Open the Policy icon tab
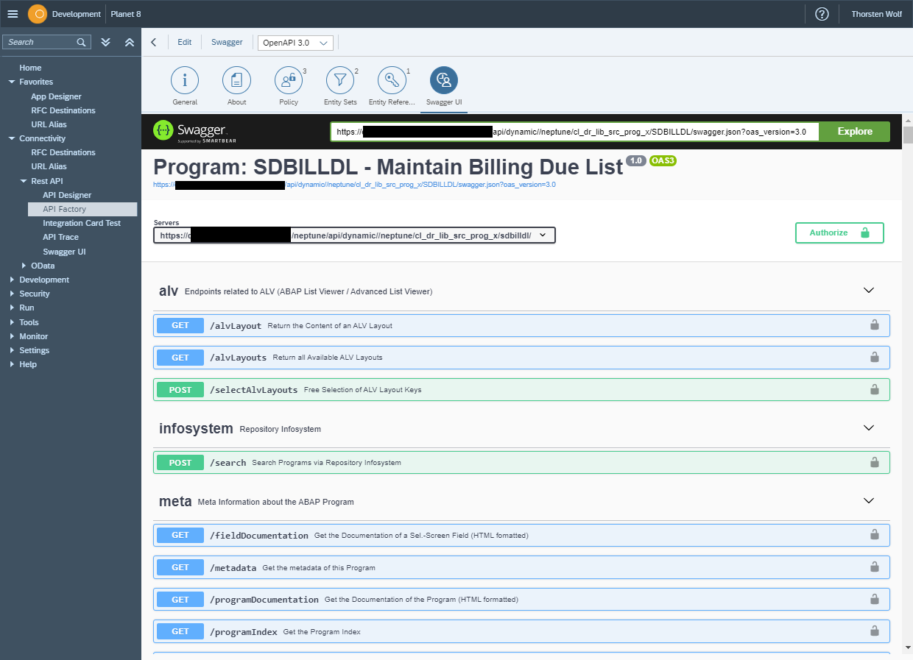Viewport: 913px width, 660px height. click(x=289, y=80)
